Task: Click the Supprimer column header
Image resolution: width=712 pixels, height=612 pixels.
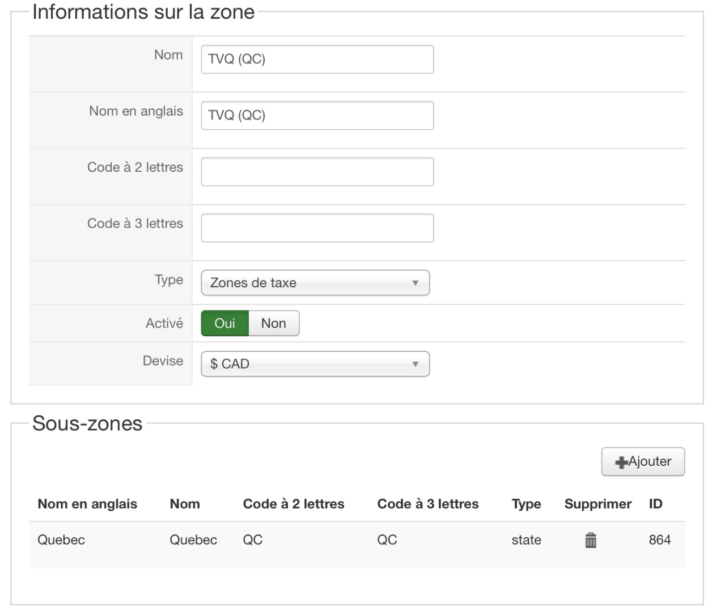Action: coord(597,504)
